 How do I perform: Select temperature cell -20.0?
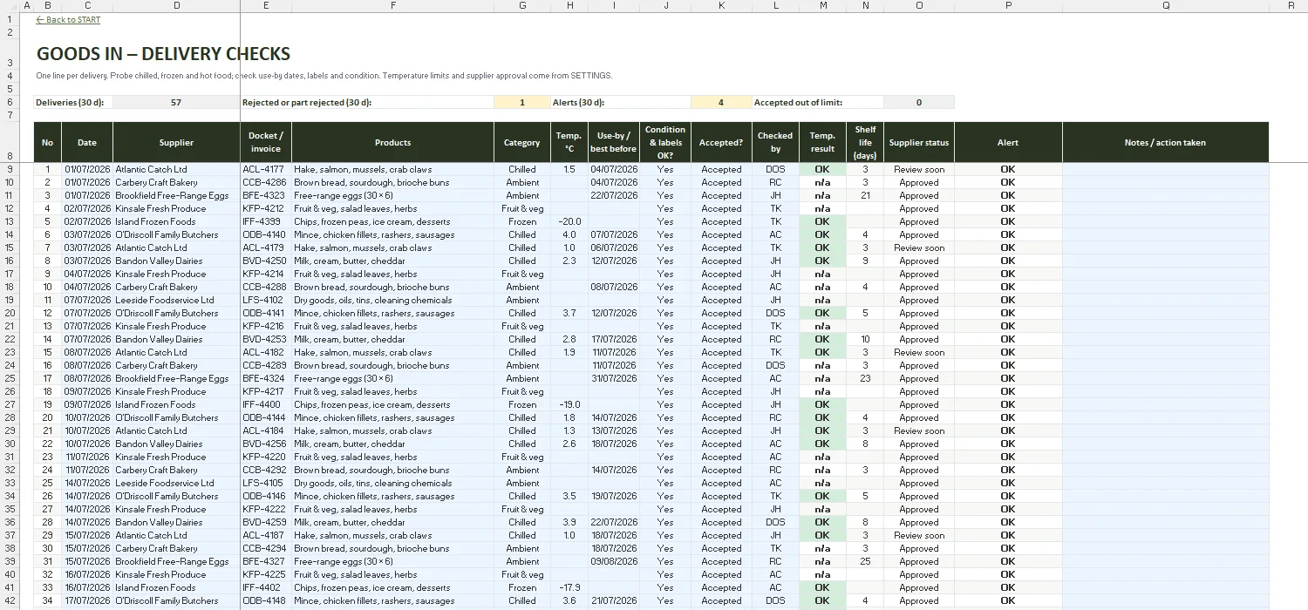[x=569, y=221]
